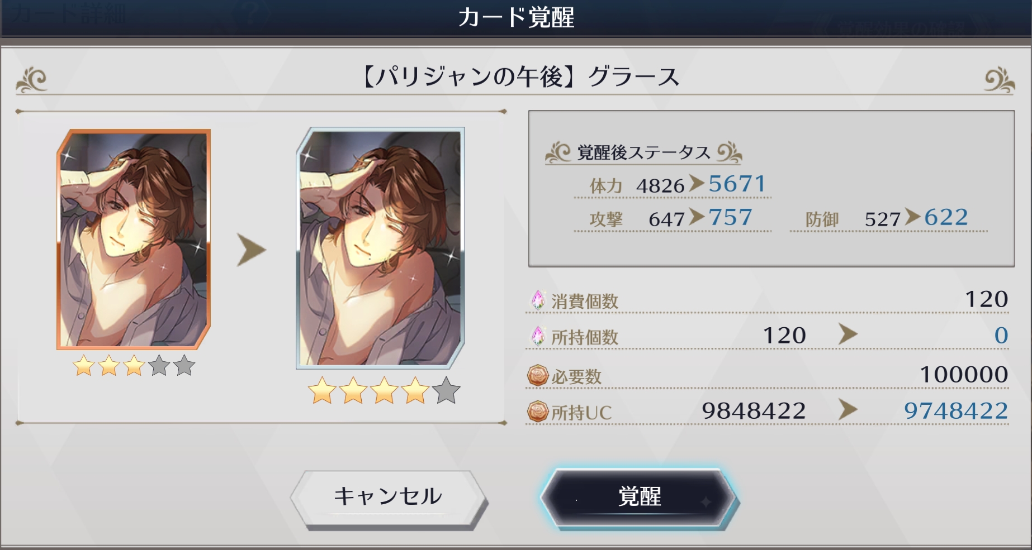Click the gold arrow between the cards
The image size is (1032, 550).
[252, 250]
